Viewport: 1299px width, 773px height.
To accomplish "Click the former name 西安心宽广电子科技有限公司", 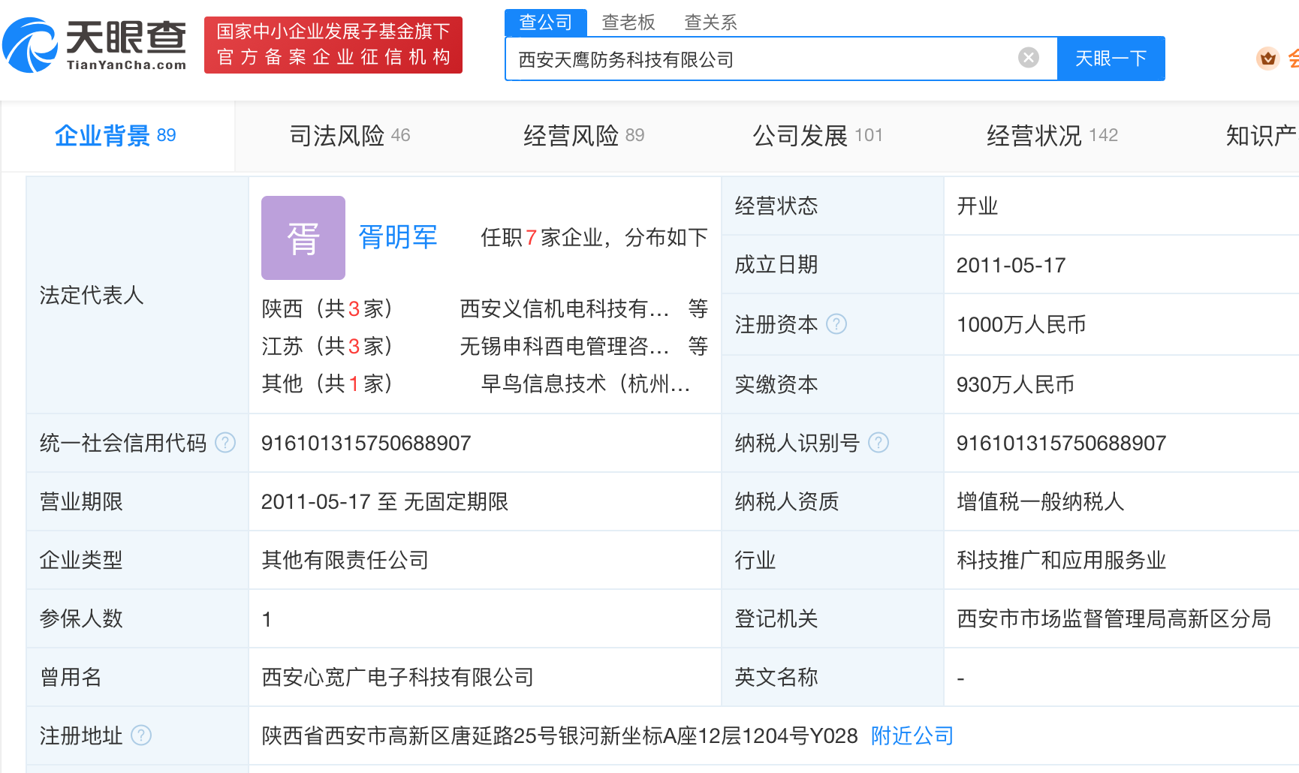I will pyautogui.click(x=397, y=678).
